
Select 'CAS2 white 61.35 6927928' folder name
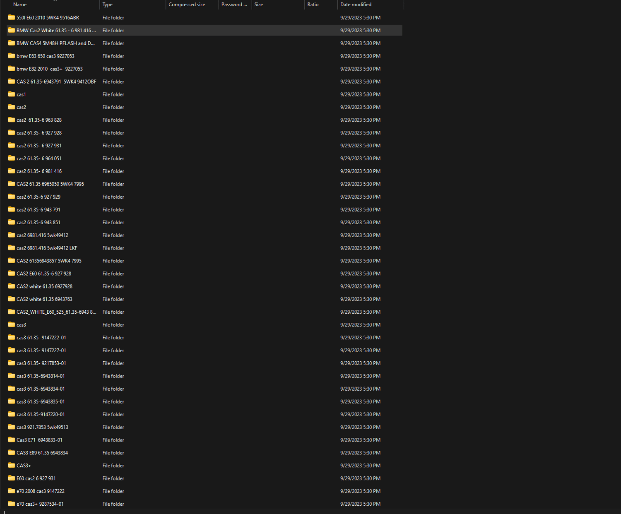coord(44,286)
